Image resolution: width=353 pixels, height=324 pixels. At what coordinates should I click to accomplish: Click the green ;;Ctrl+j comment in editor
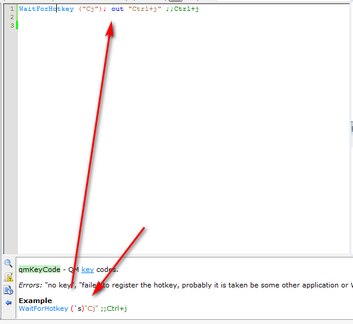click(182, 9)
